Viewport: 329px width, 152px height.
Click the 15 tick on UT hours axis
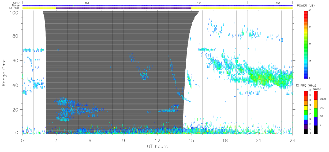(191, 140)
